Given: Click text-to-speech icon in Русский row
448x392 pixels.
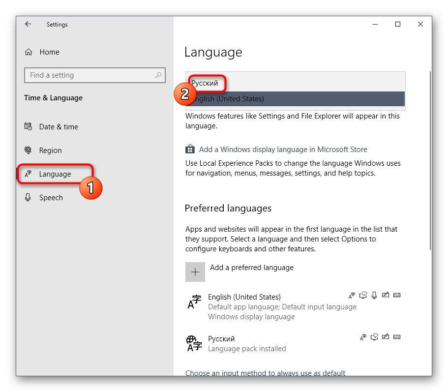Looking at the screenshot, I should (374, 337).
